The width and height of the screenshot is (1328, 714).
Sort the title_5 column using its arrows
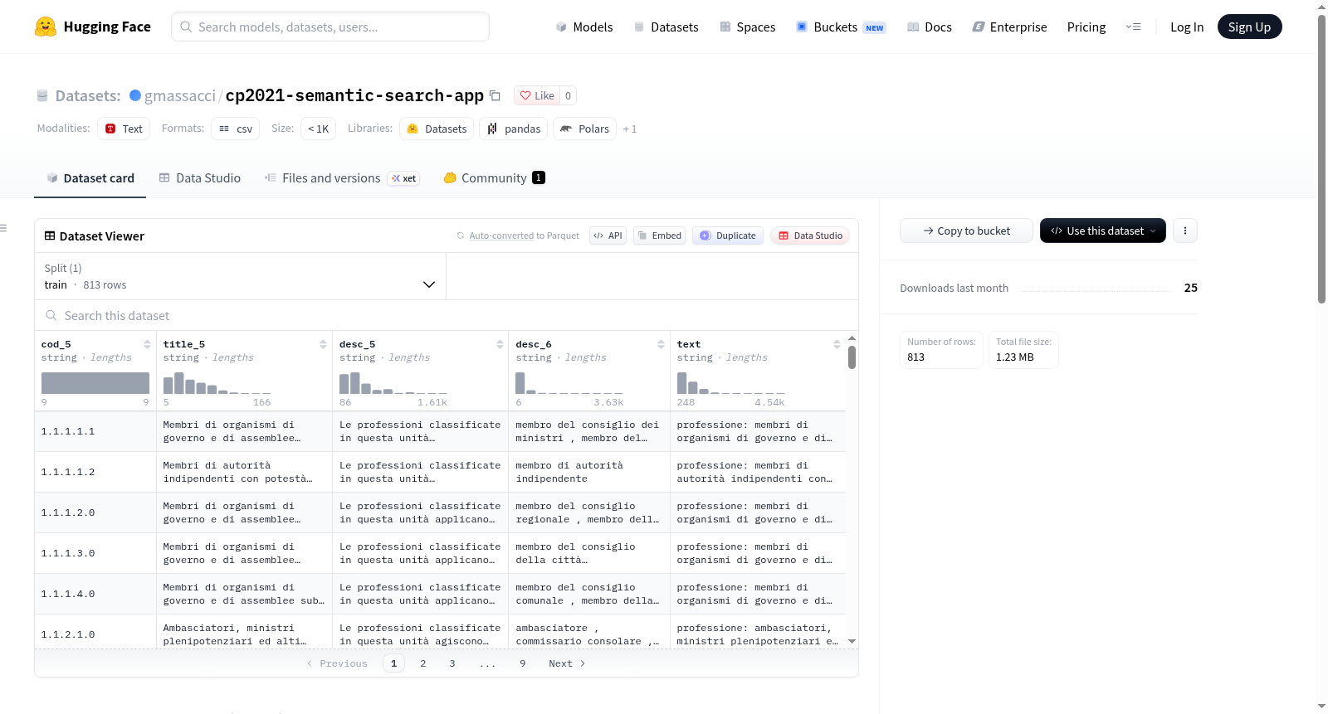click(323, 344)
